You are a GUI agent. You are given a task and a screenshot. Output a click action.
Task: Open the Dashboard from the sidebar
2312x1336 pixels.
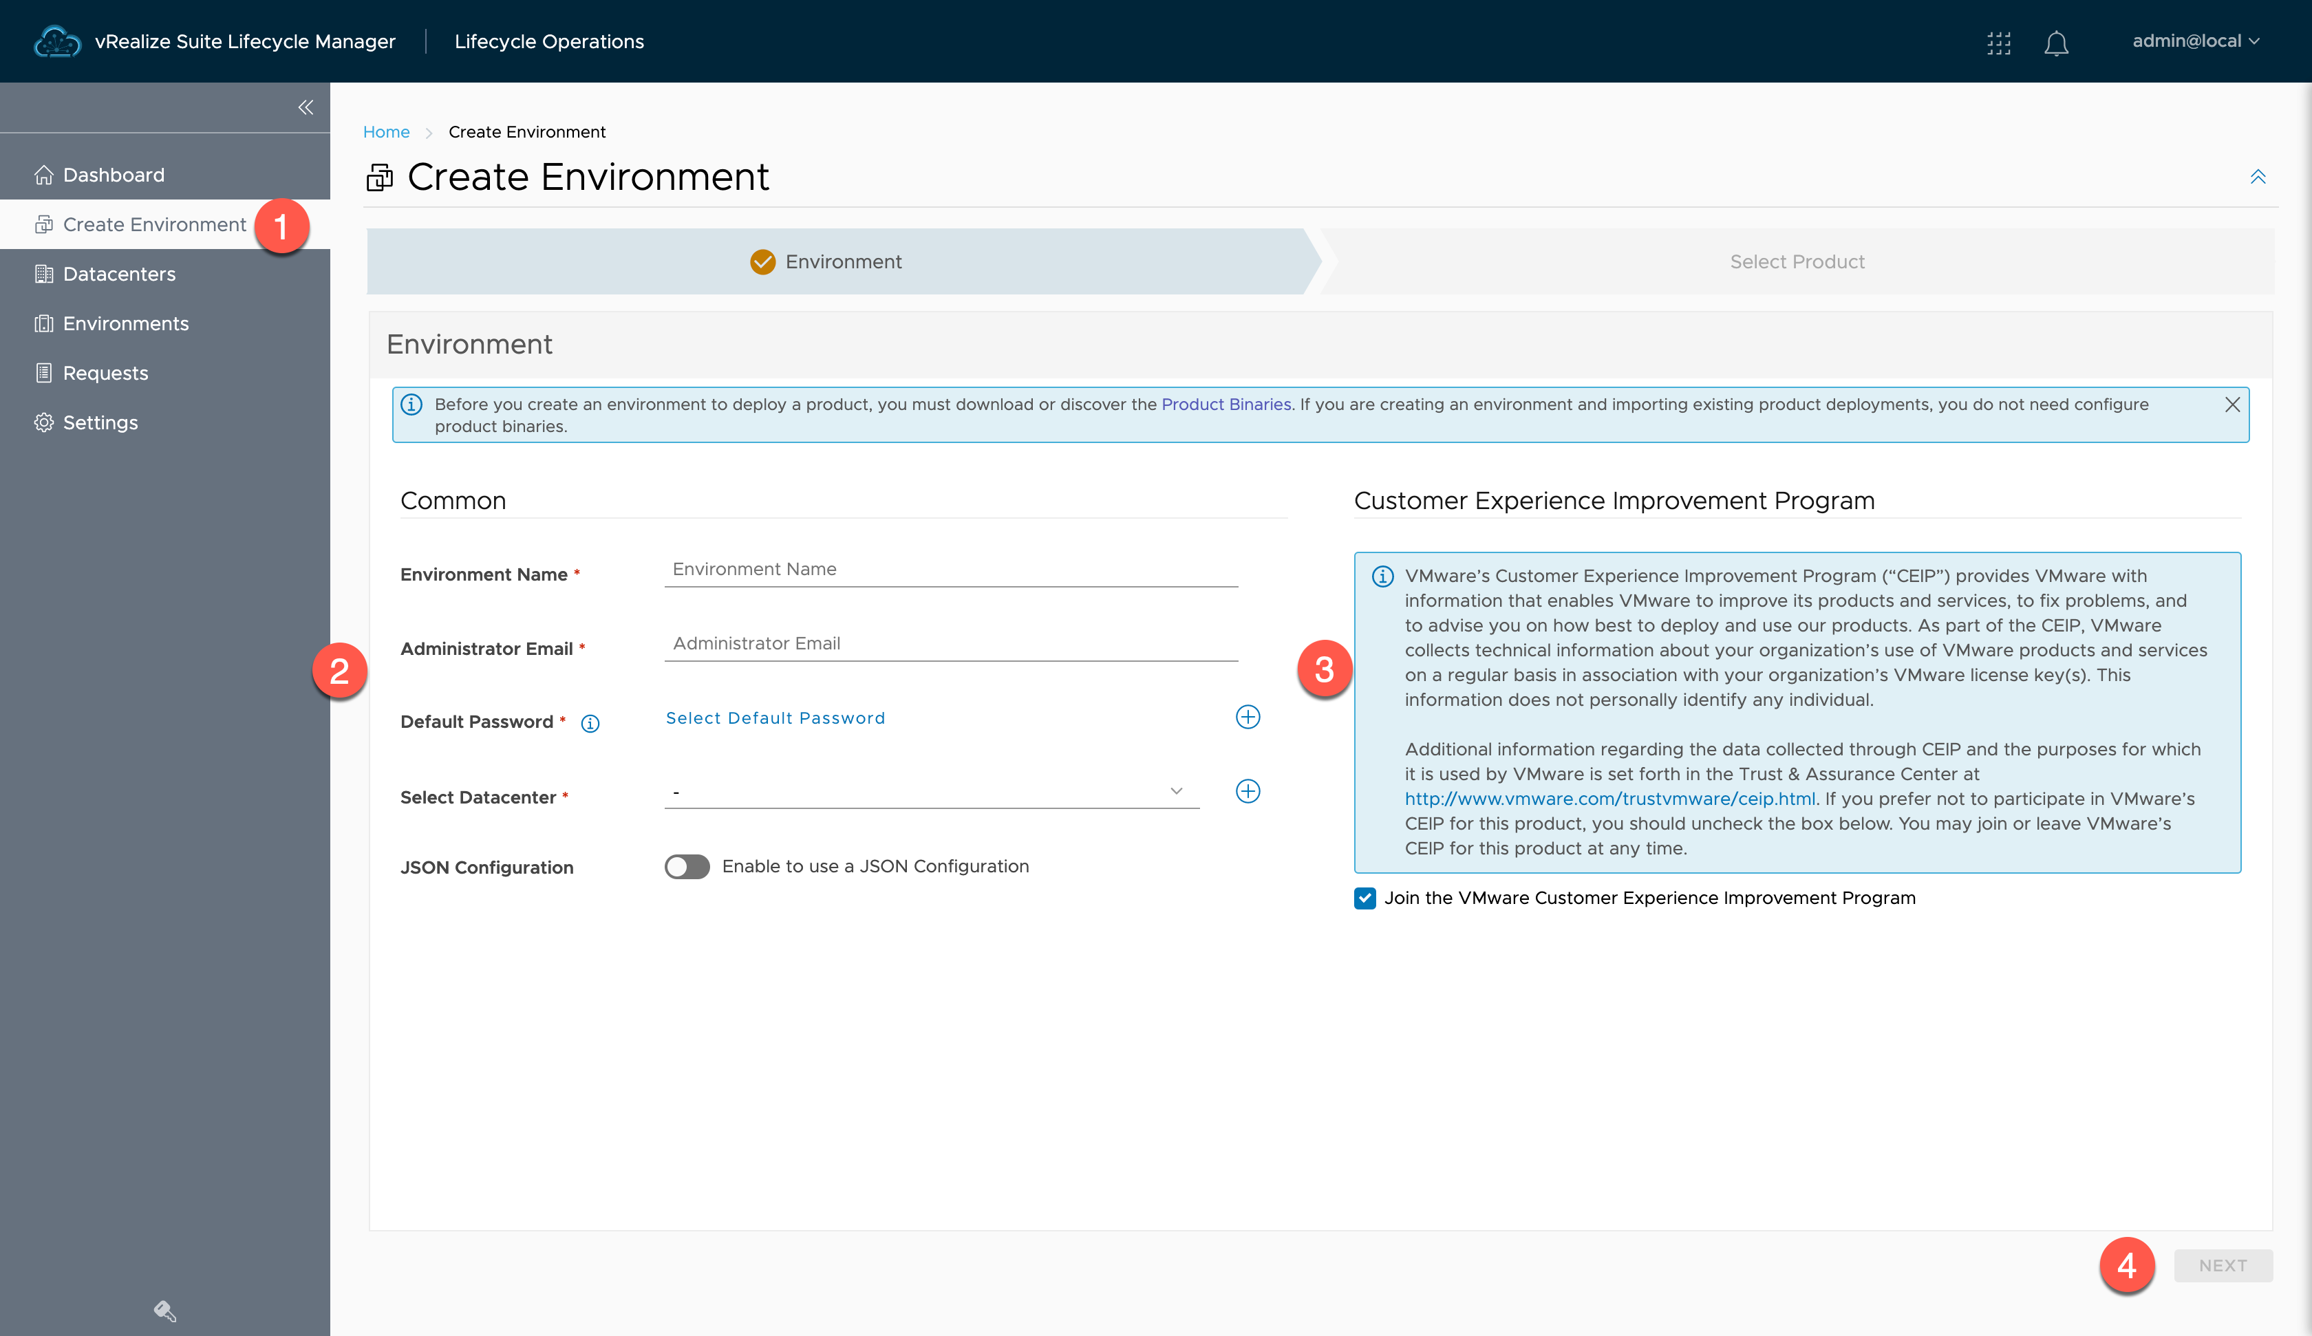114,174
